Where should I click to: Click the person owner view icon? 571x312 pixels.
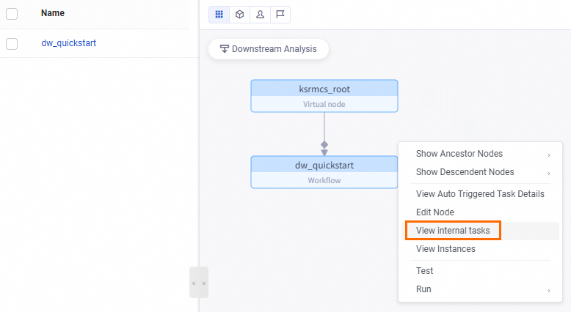click(260, 15)
